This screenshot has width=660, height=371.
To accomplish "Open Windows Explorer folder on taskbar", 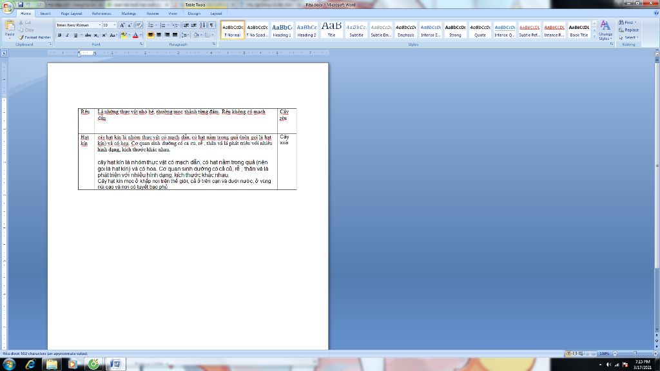I will pos(52,365).
